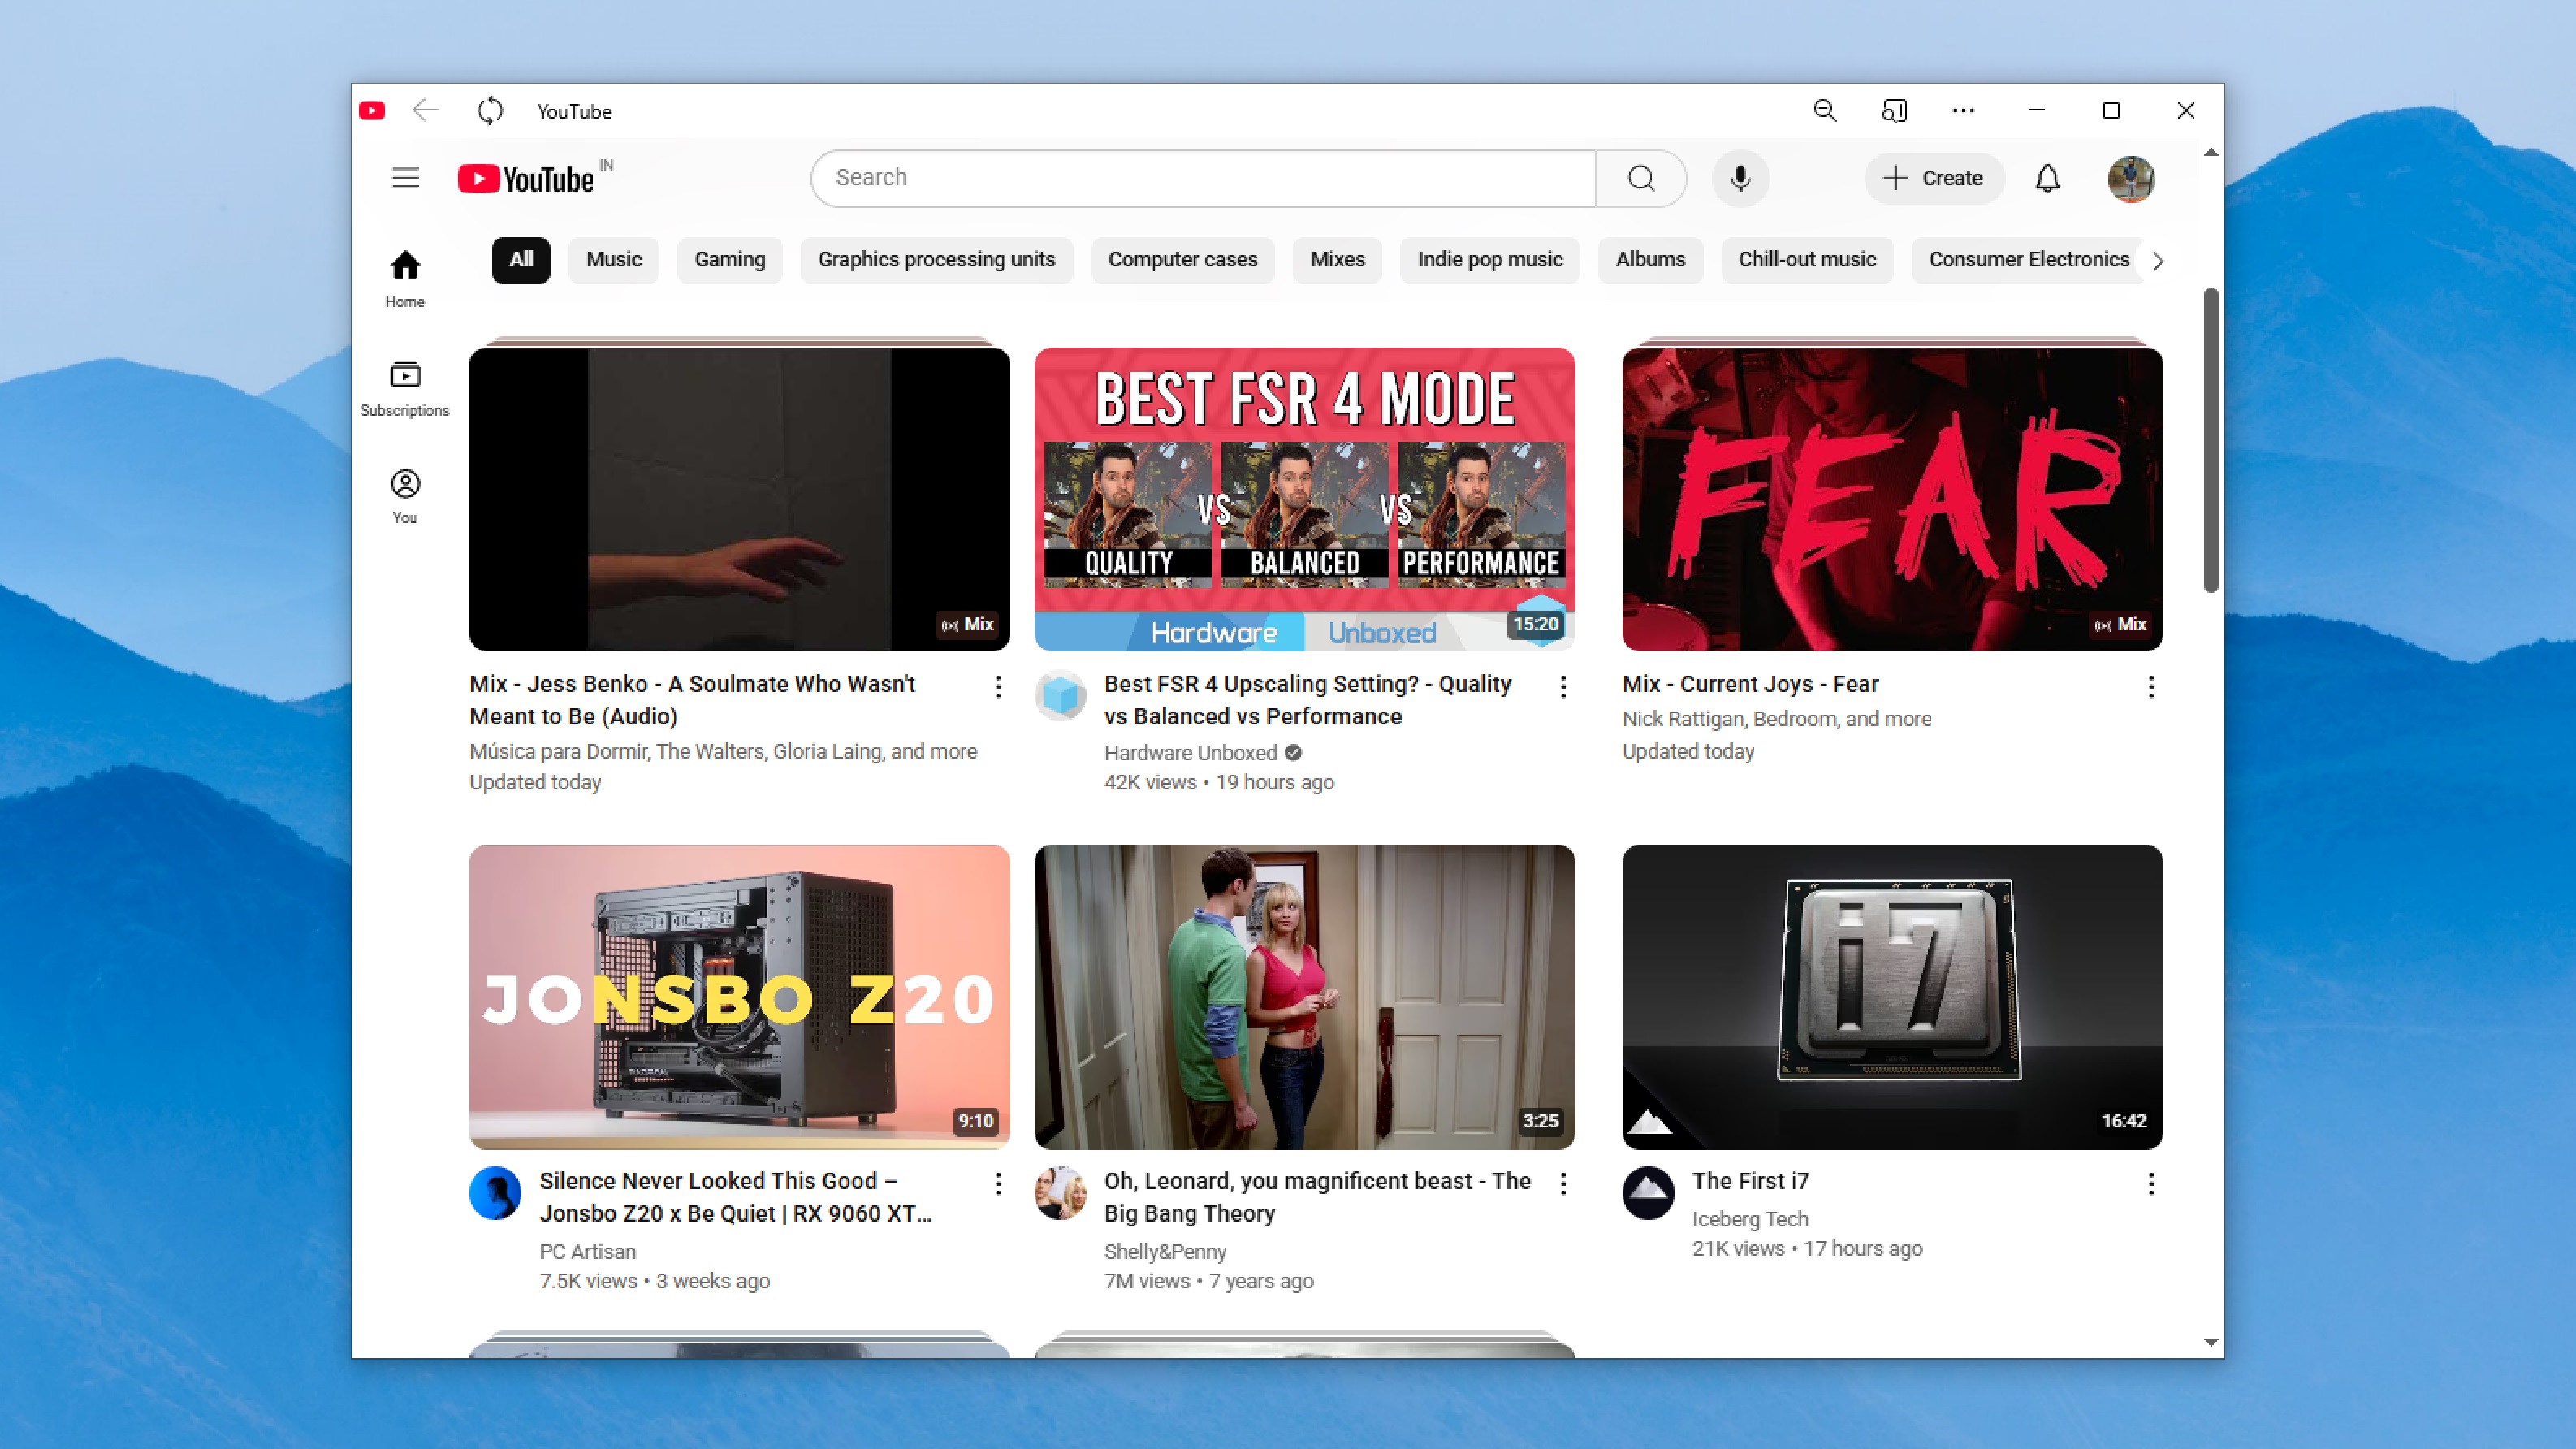Open Best FSR 4 Mode thumbnail
This screenshot has height=1449, width=2576.
(x=1305, y=499)
